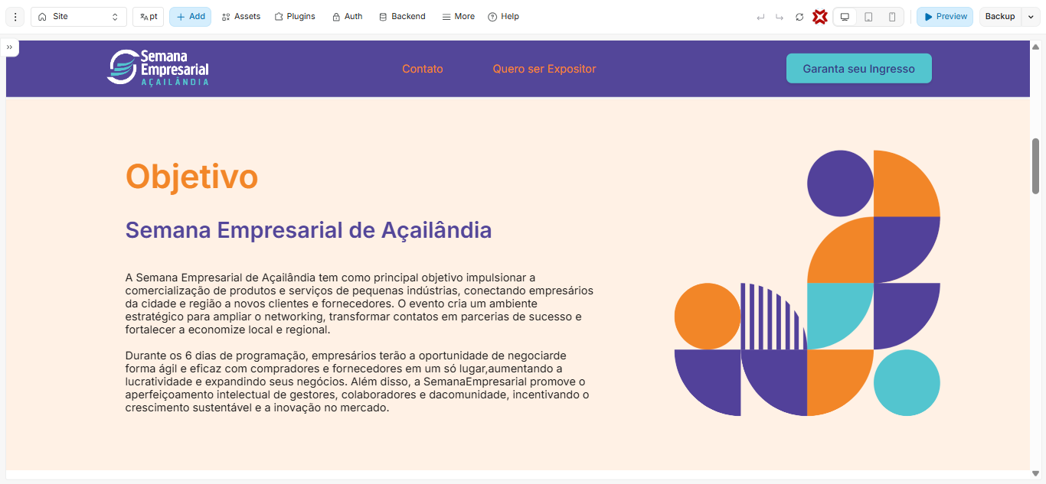Click the Add element button
The width and height of the screenshot is (1046, 484).
[x=190, y=17]
